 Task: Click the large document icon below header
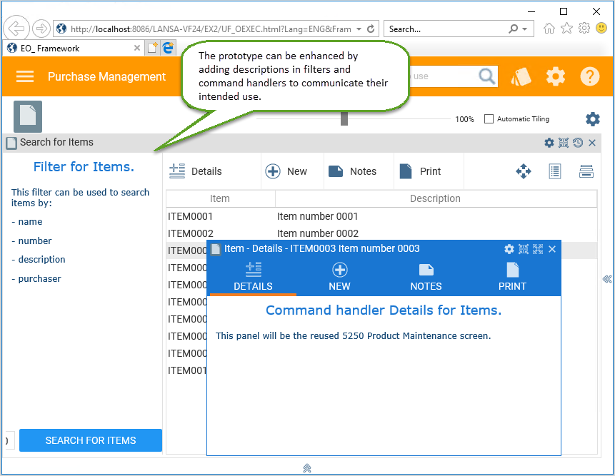28,116
